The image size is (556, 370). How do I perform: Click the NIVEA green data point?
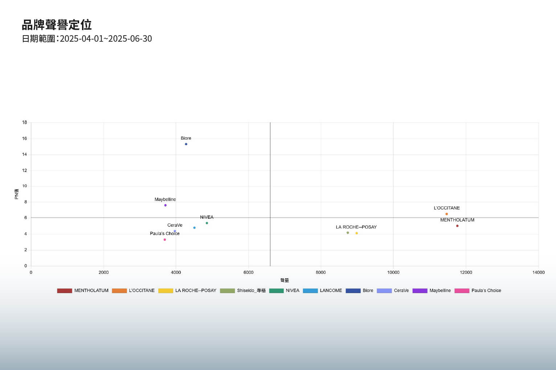(x=207, y=223)
